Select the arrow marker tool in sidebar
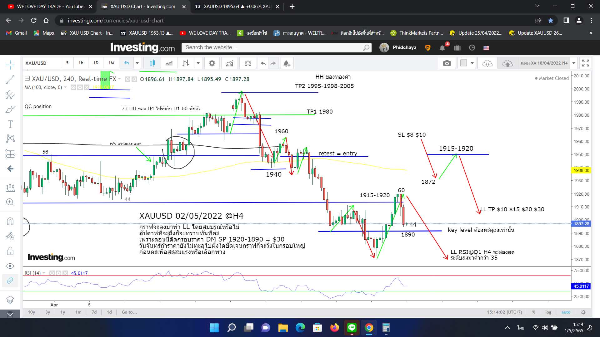600x337 pixels. click(10, 168)
